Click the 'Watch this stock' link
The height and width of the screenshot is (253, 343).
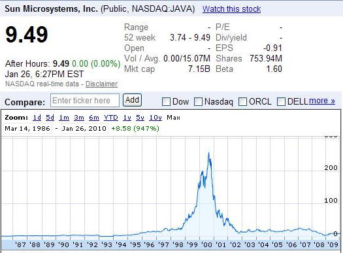click(231, 9)
